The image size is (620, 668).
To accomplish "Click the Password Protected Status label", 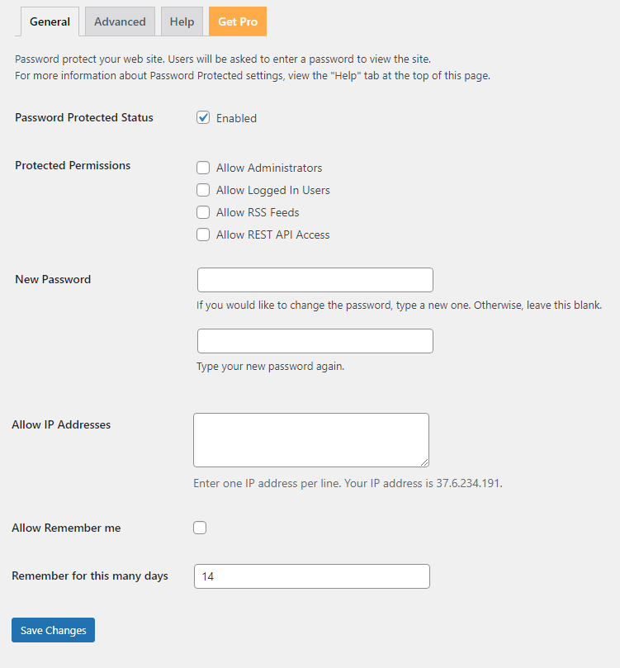I will click(x=84, y=117).
